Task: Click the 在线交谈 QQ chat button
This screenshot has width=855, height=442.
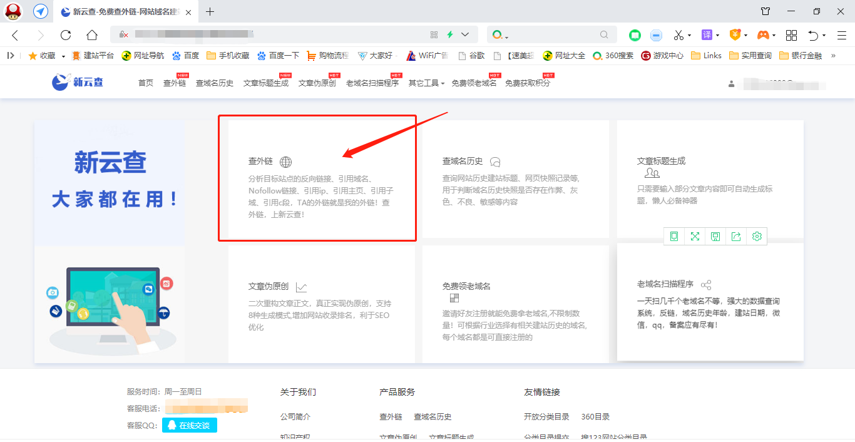Action: click(x=189, y=425)
